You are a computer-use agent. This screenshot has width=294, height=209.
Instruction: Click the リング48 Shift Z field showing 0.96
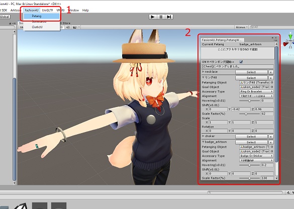pos(264,109)
